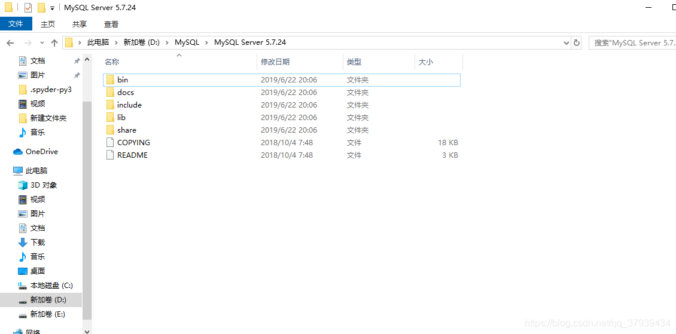Image resolution: width=676 pixels, height=334 pixels.
Task: Select 此电脑 in navigation pane
Action: pos(30,171)
